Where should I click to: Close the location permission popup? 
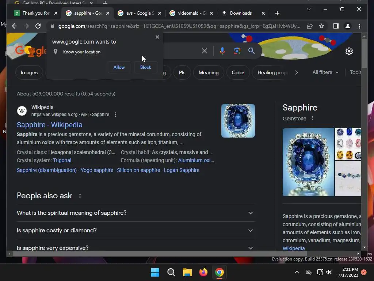(x=157, y=37)
